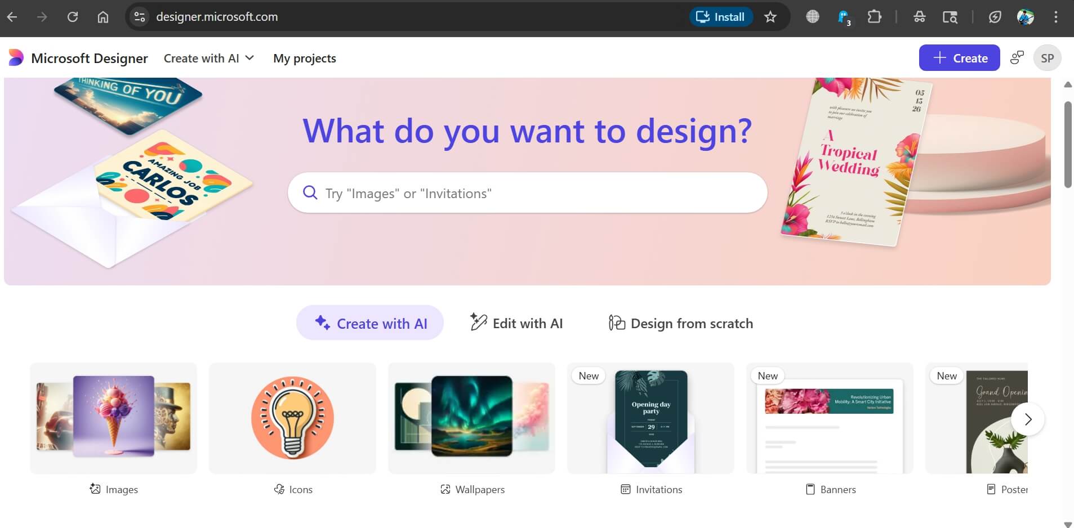Click the Install button in address bar
This screenshot has width=1074, height=528.
tap(721, 17)
